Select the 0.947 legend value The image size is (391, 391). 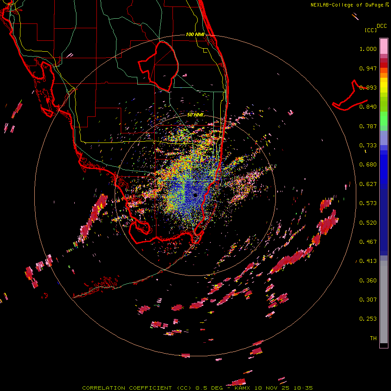[x=368, y=68]
